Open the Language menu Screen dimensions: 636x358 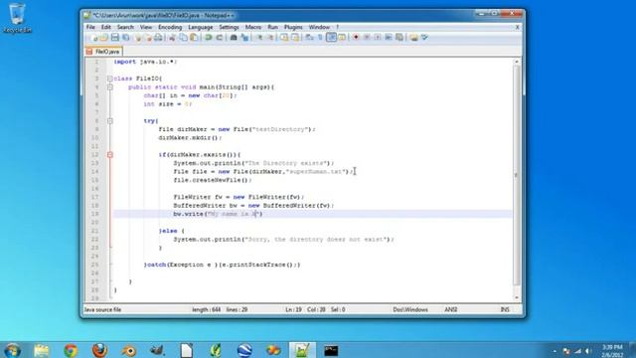point(201,27)
